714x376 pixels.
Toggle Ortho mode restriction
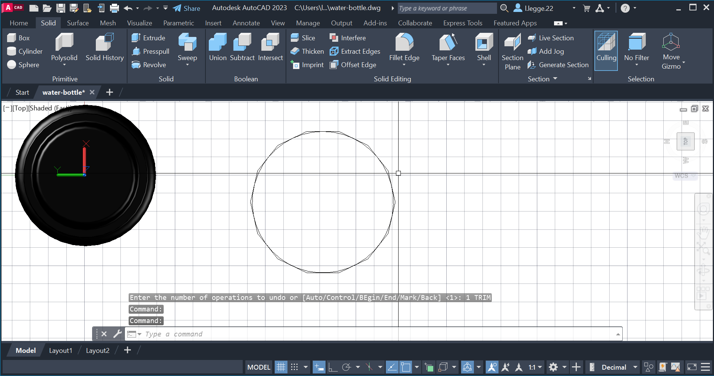point(333,367)
